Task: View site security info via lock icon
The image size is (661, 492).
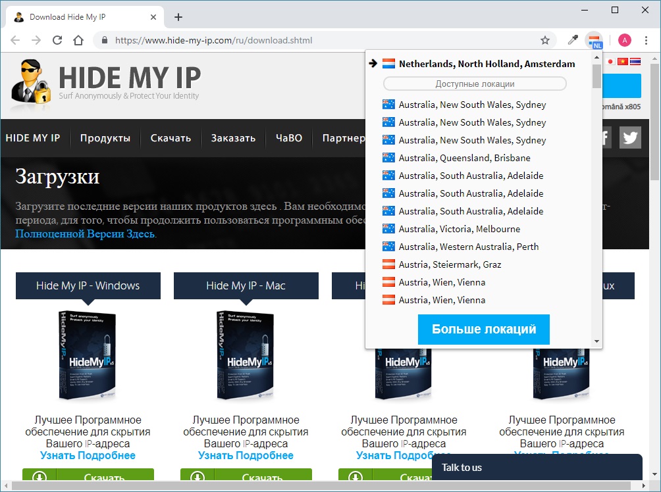Action: pos(105,40)
